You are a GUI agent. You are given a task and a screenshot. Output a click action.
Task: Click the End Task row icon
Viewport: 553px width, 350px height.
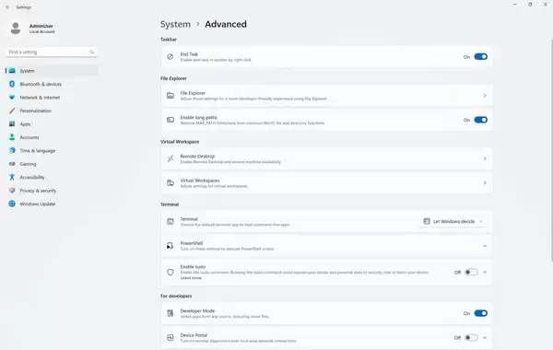point(170,57)
